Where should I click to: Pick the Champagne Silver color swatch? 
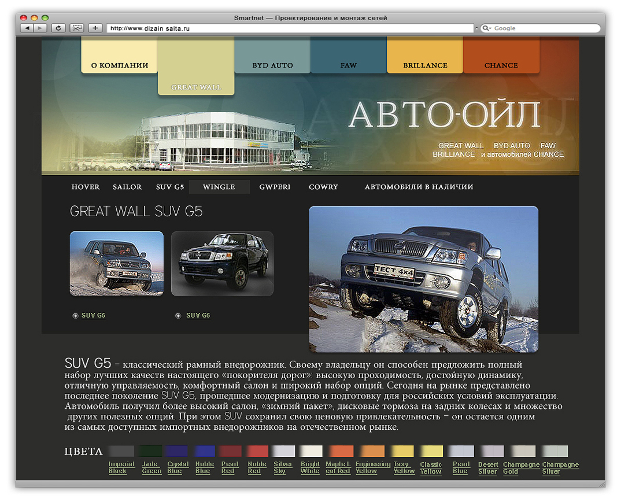[555, 451]
